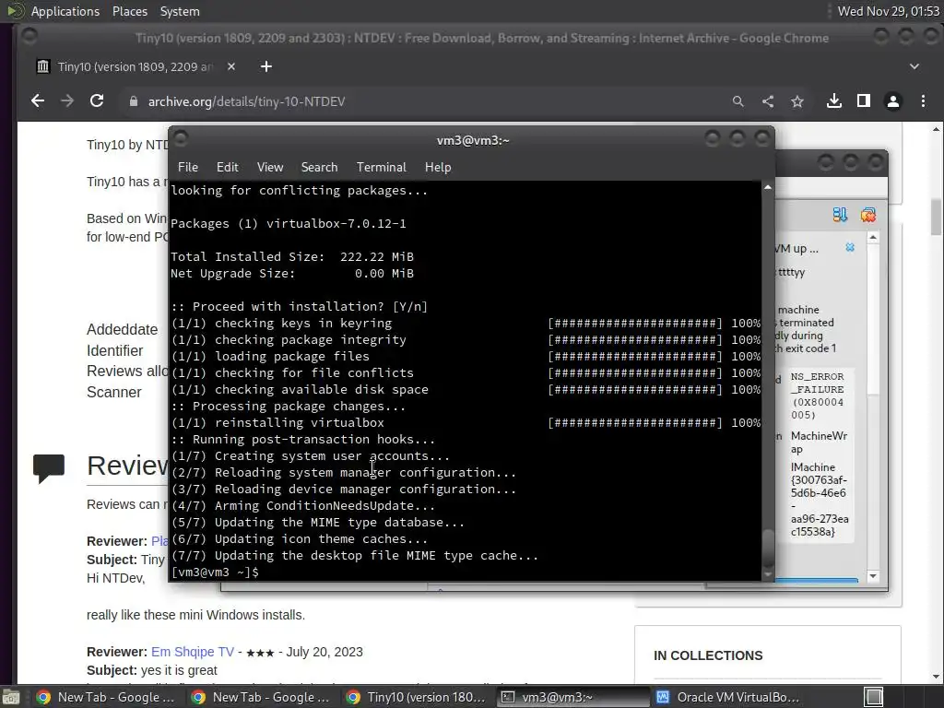This screenshot has height=708, width=944.
Task: Click the address bar URL
Action: point(246,101)
